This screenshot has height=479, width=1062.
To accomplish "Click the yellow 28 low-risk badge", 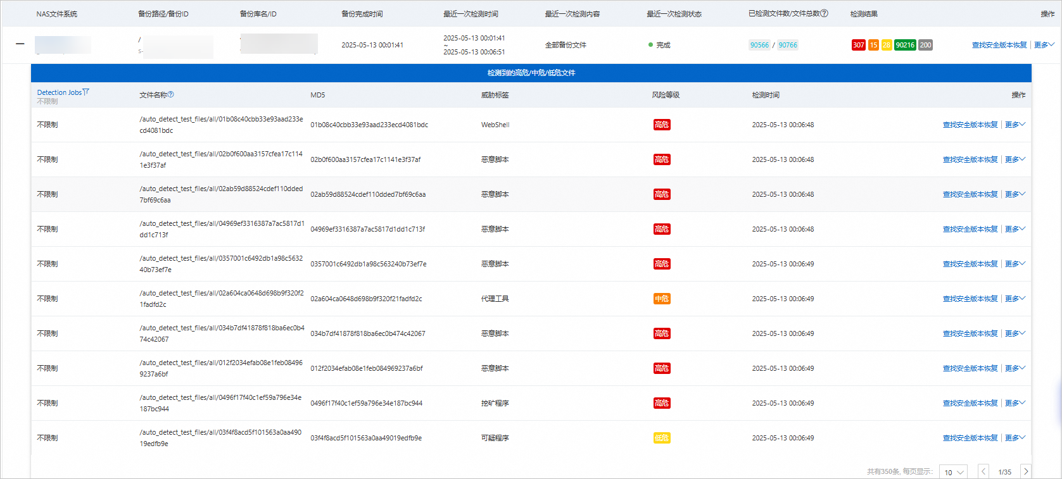I will 887,45.
